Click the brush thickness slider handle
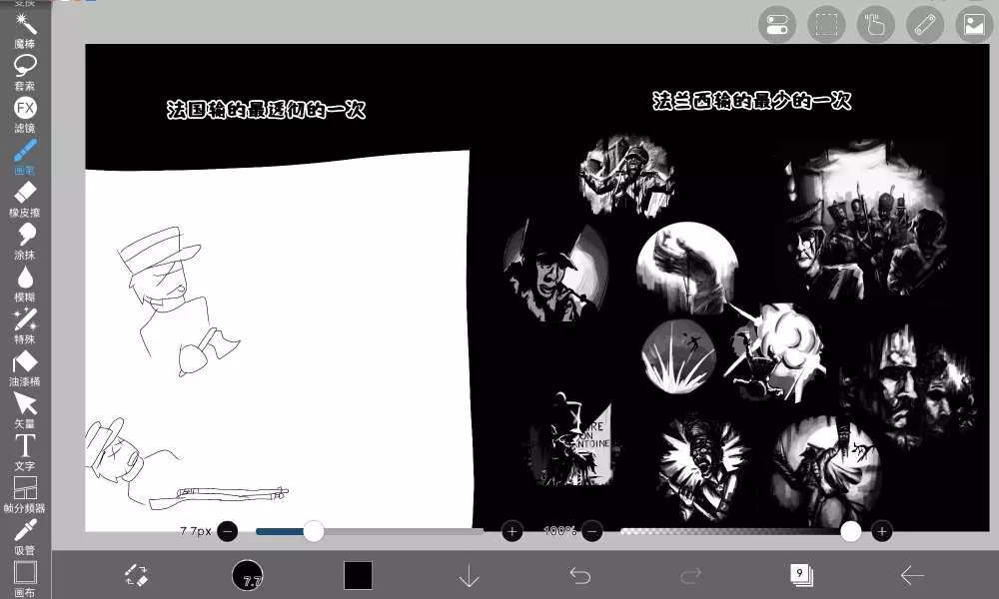This screenshot has height=599, width=999. tap(313, 531)
